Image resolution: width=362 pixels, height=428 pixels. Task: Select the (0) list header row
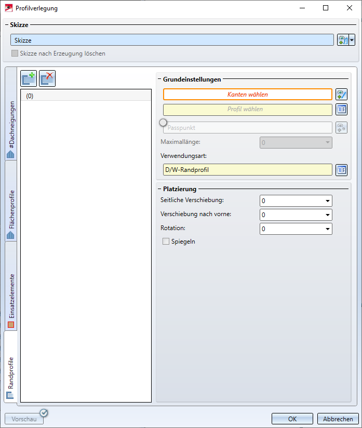pyautogui.click(x=86, y=96)
